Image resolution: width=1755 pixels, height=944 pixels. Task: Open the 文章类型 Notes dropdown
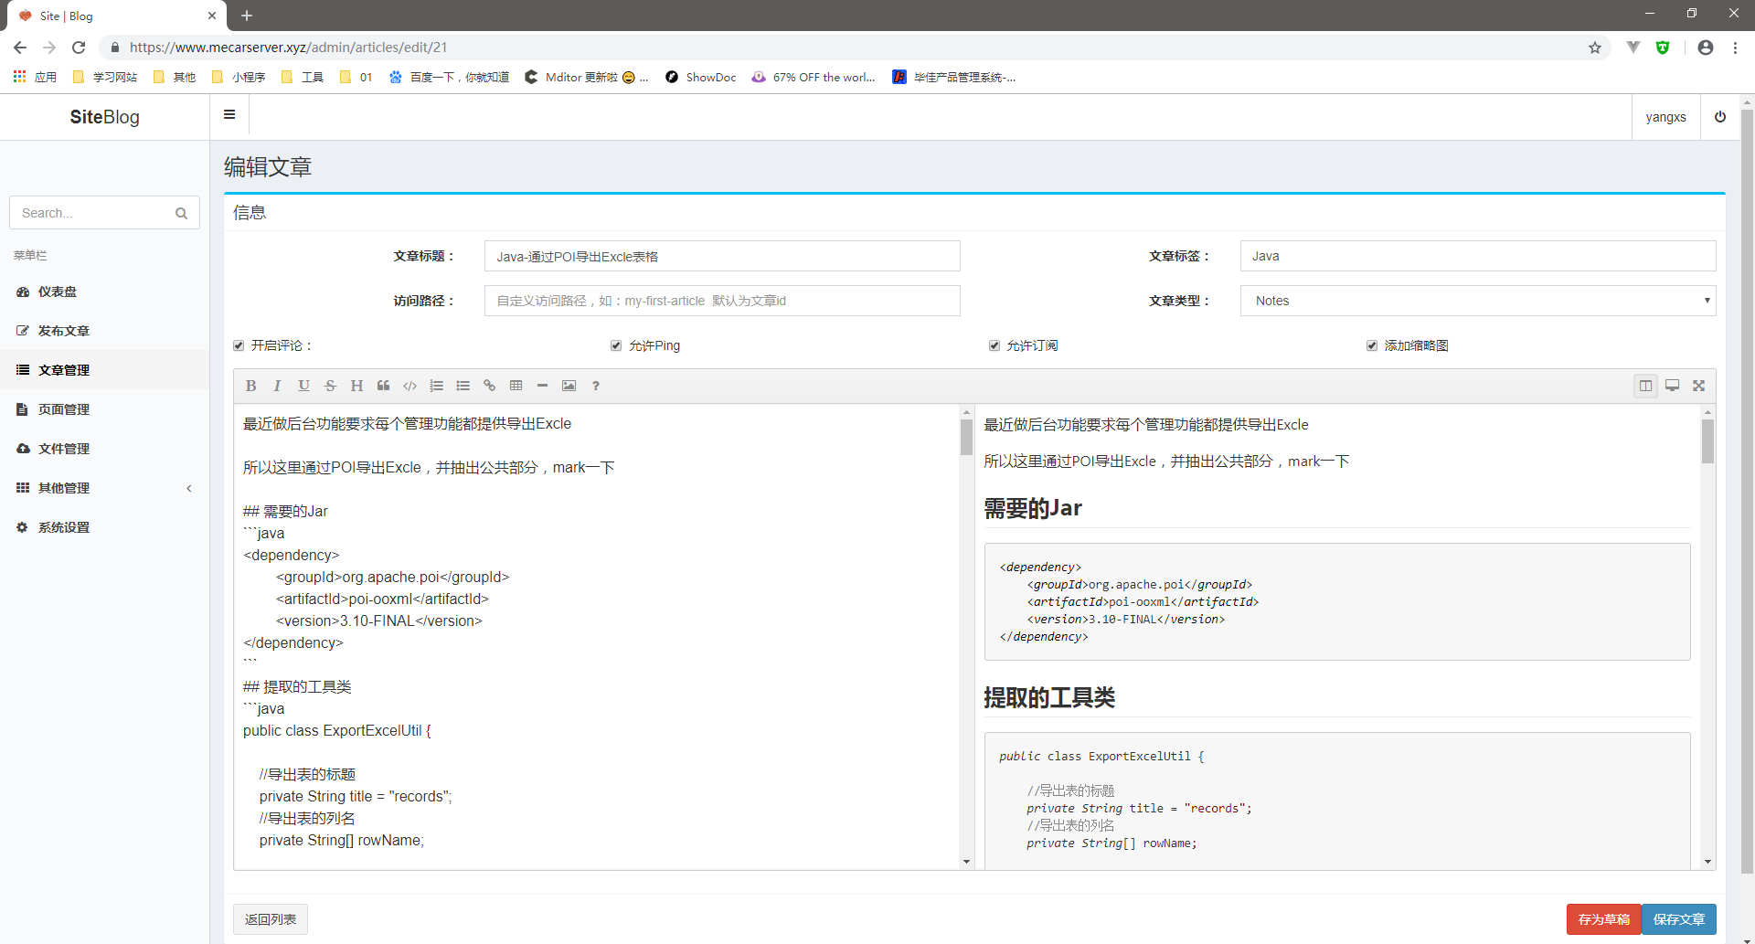[1477, 301]
